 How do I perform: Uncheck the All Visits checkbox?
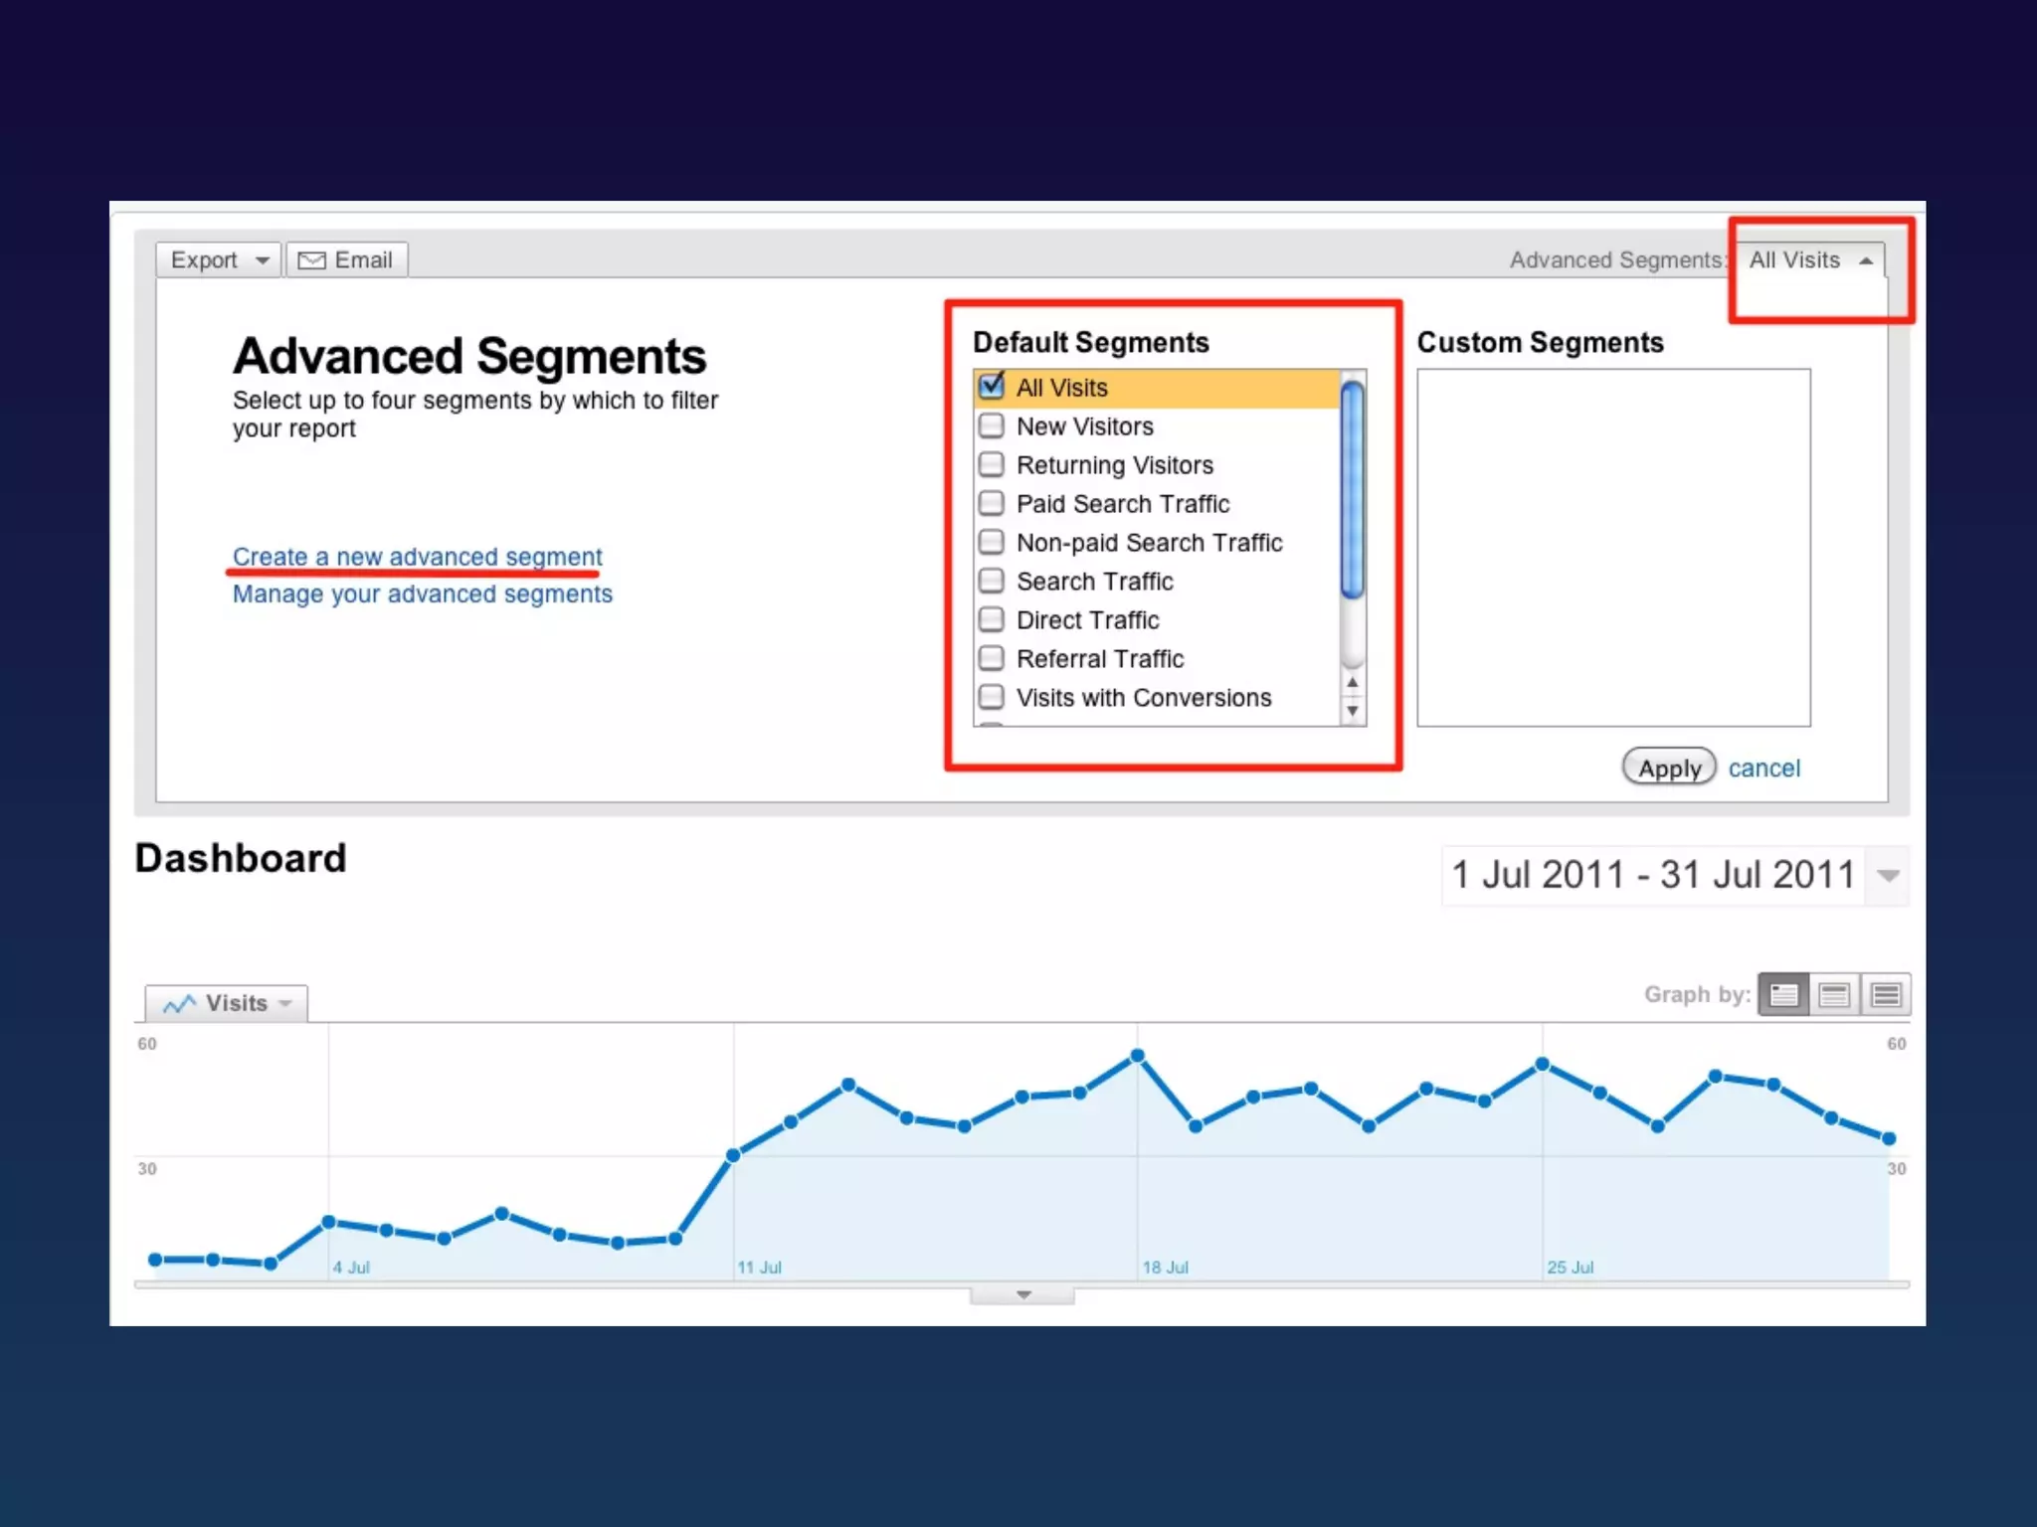(992, 387)
